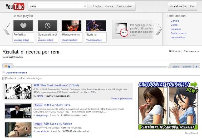This screenshot has height=138, width=202.
Task: Click Traduci button beside Everybody Hurts
Action: pos(38,105)
